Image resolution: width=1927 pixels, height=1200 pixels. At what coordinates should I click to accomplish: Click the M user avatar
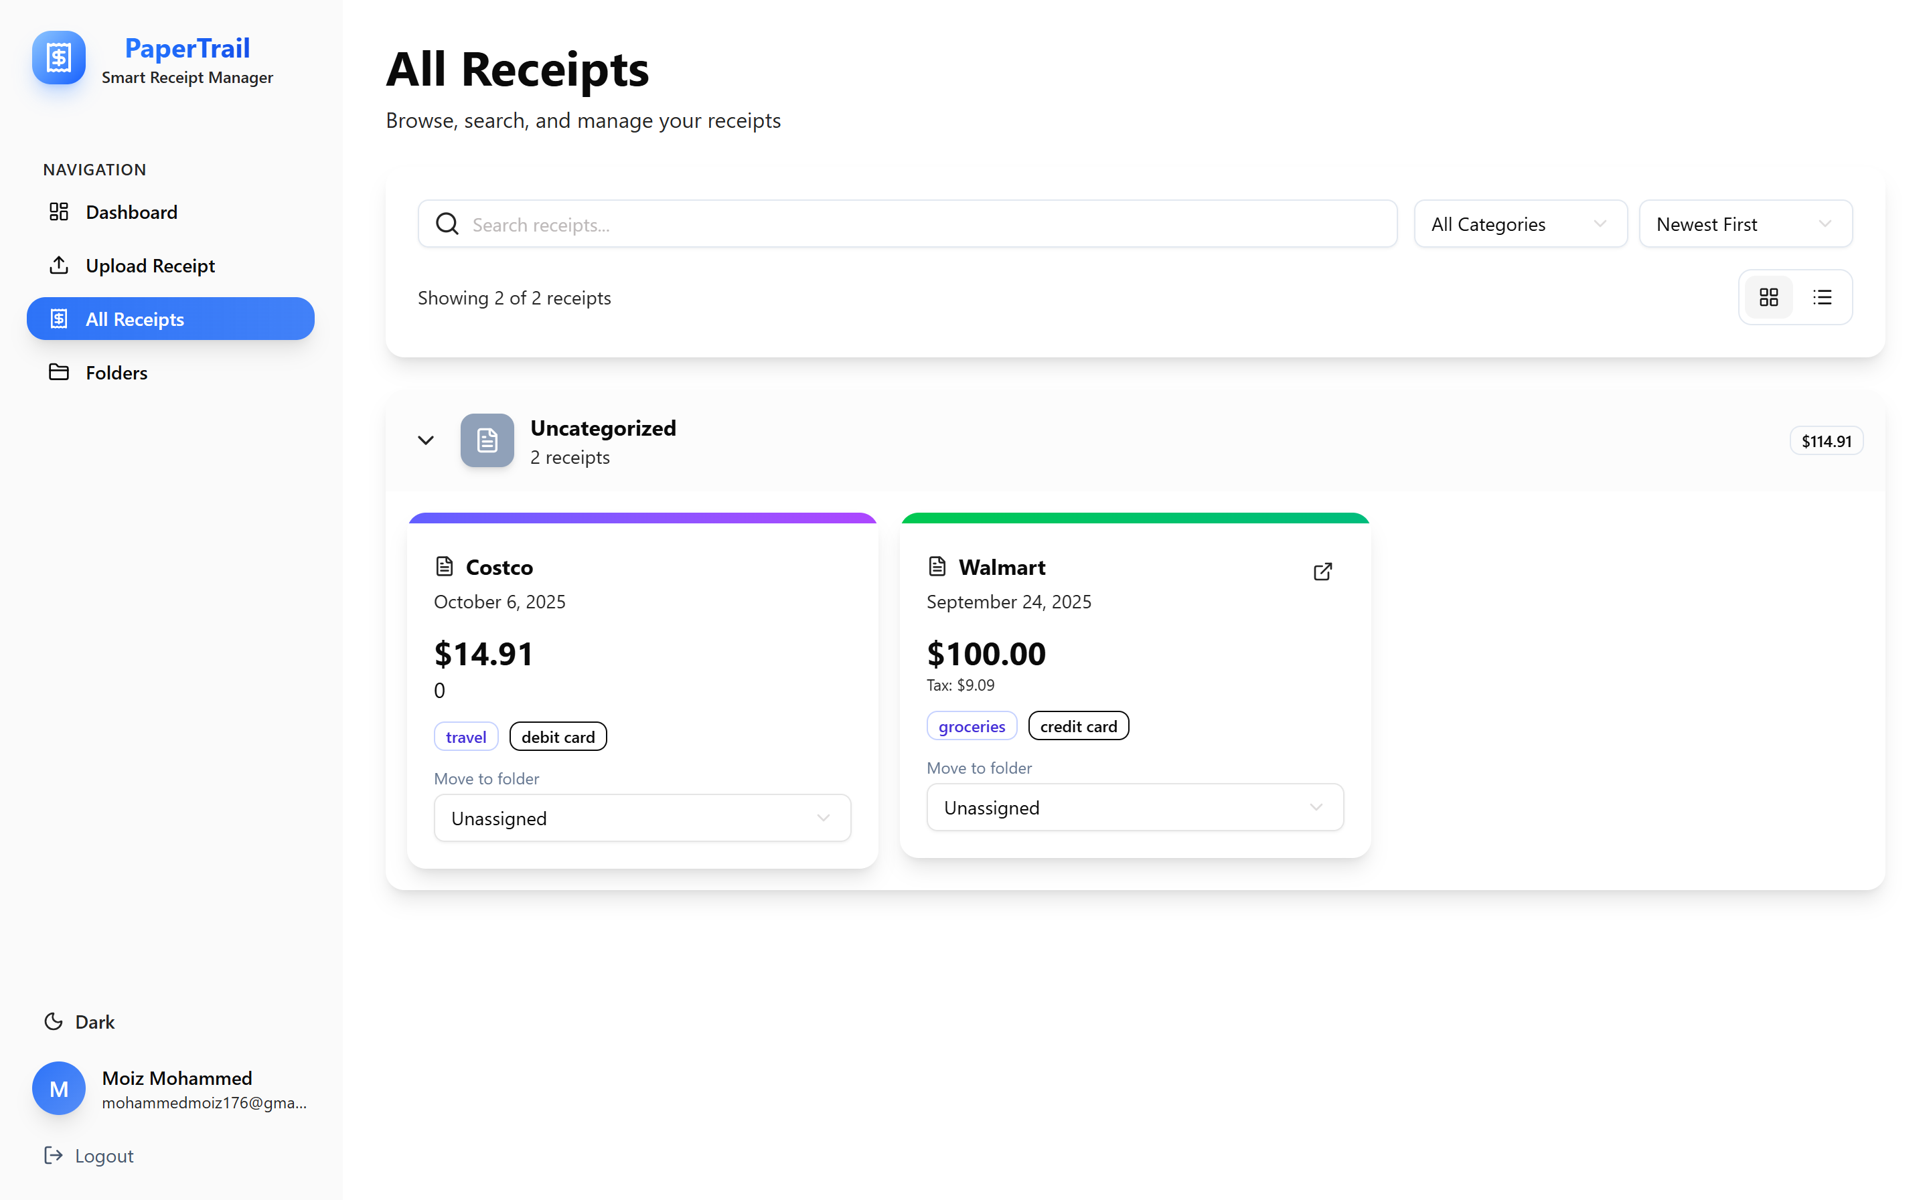click(58, 1088)
